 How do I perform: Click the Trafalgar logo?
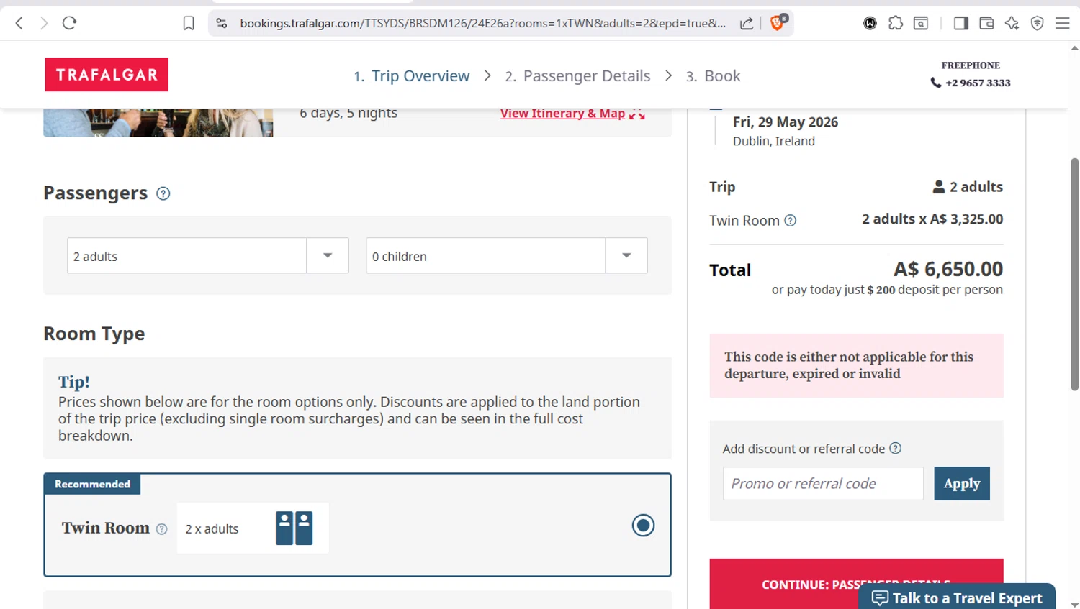(x=107, y=74)
